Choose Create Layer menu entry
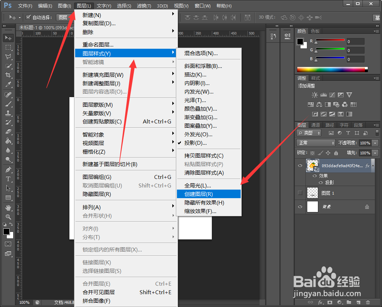The height and width of the screenshot is (307, 382). pos(209,194)
